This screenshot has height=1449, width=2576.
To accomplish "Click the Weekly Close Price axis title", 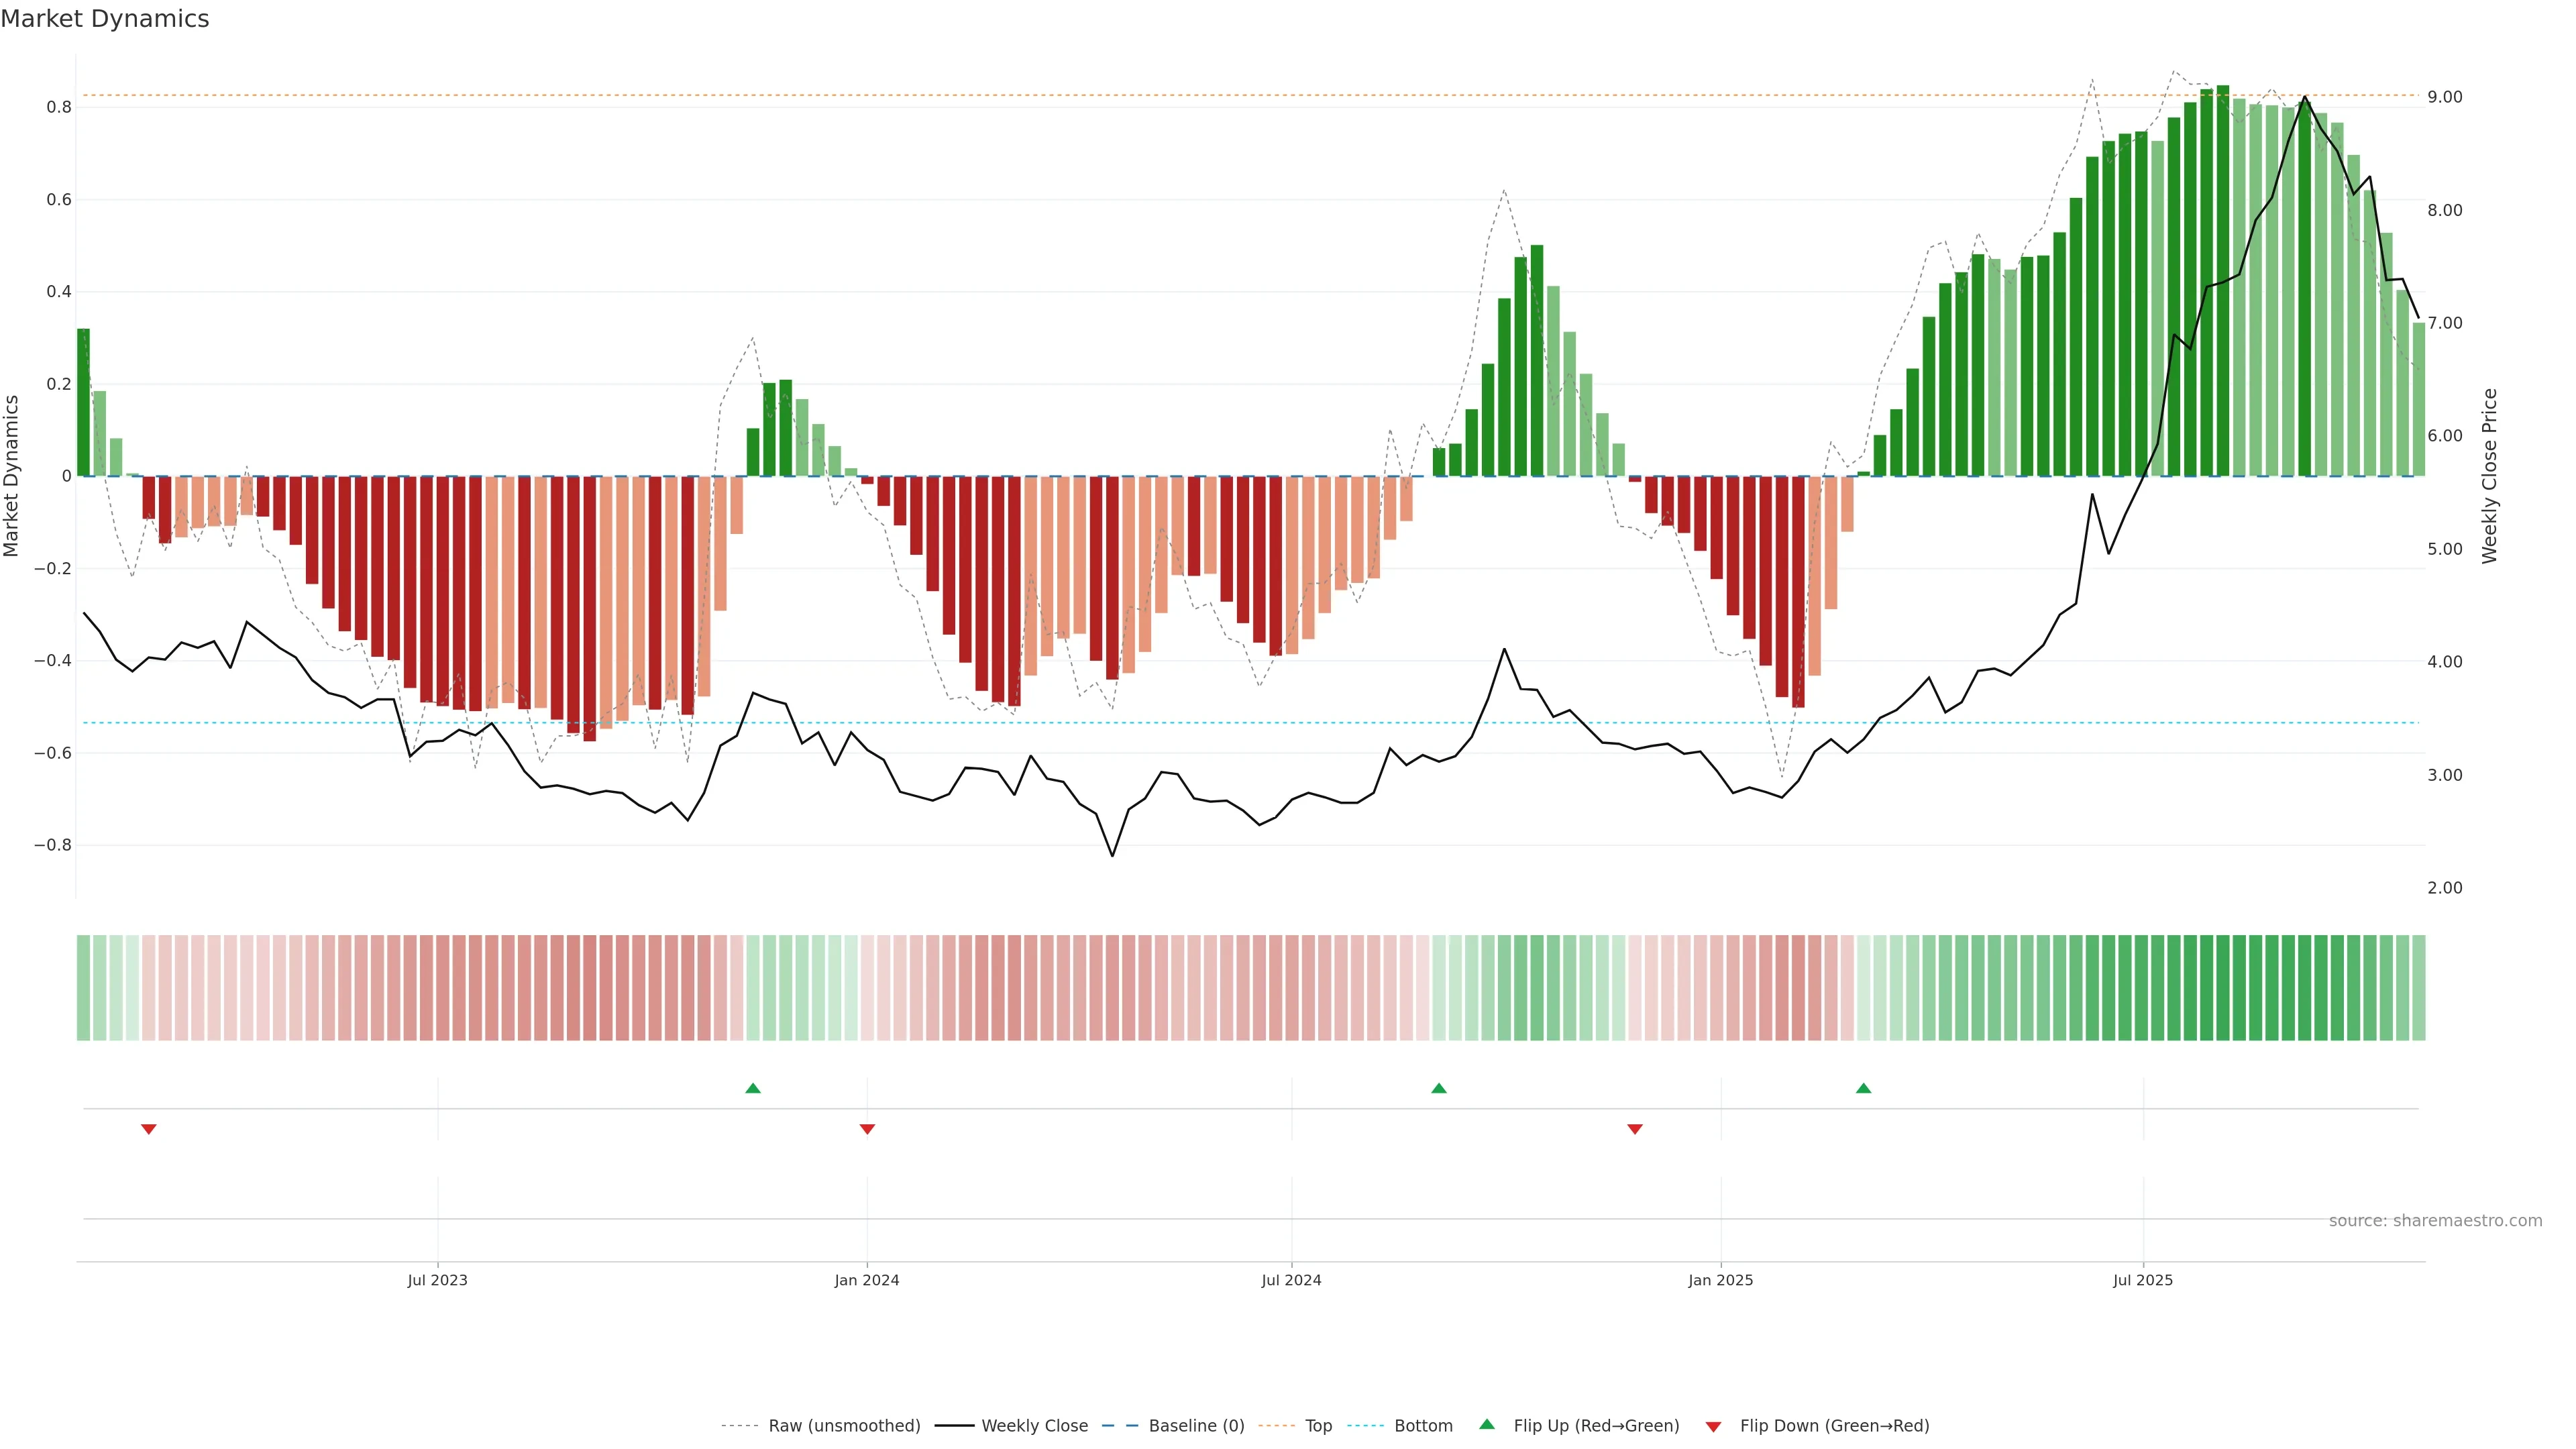I will pyautogui.click(x=2490, y=476).
